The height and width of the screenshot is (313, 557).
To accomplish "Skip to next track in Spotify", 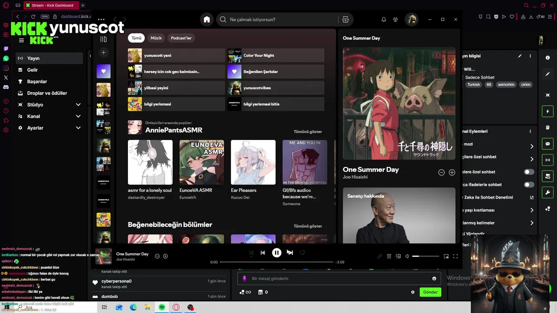I will (290, 253).
